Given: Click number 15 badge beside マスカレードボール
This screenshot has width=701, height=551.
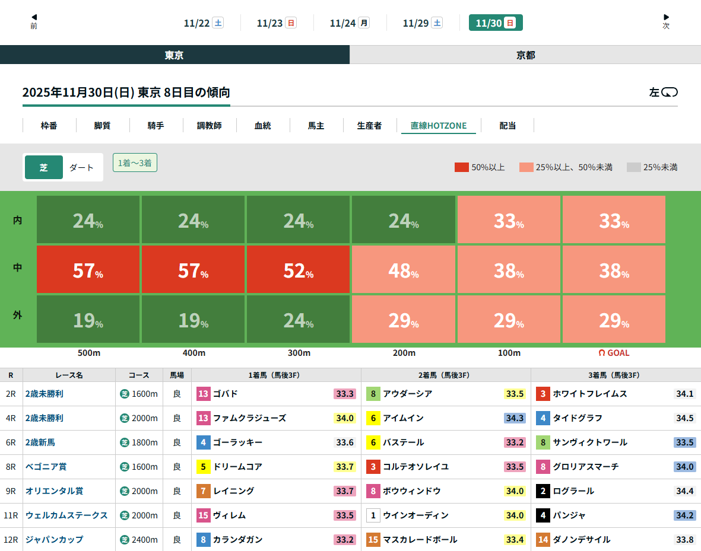Looking at the screenshot, I should pos(373,540).
